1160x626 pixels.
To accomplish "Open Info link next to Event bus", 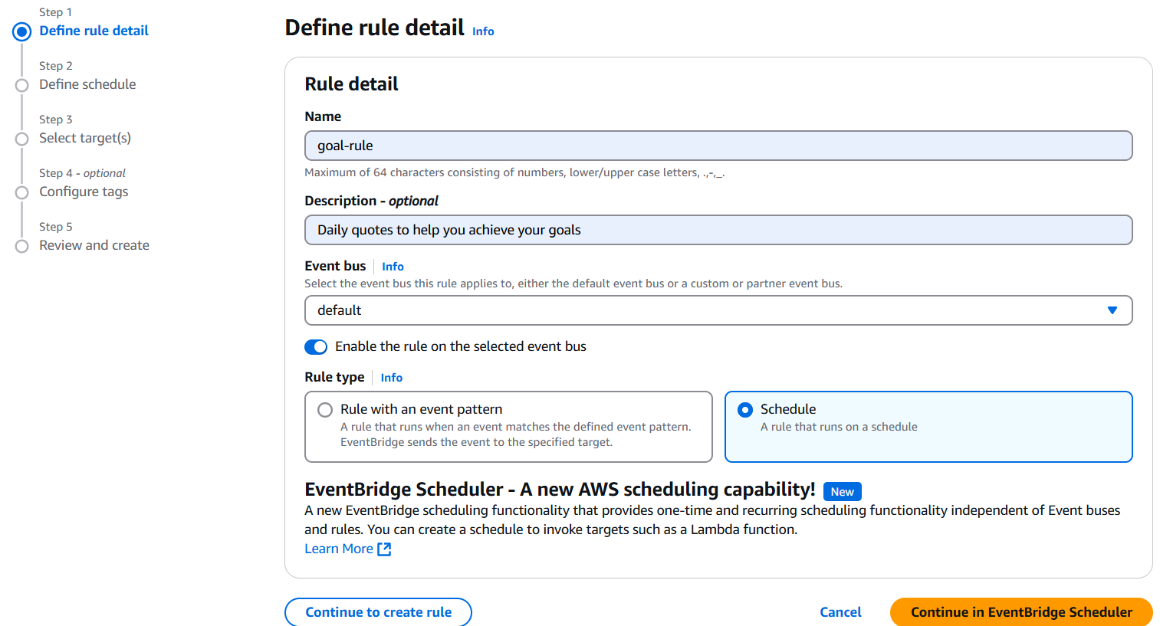I will pyautogui.click(x=393, y=267).
